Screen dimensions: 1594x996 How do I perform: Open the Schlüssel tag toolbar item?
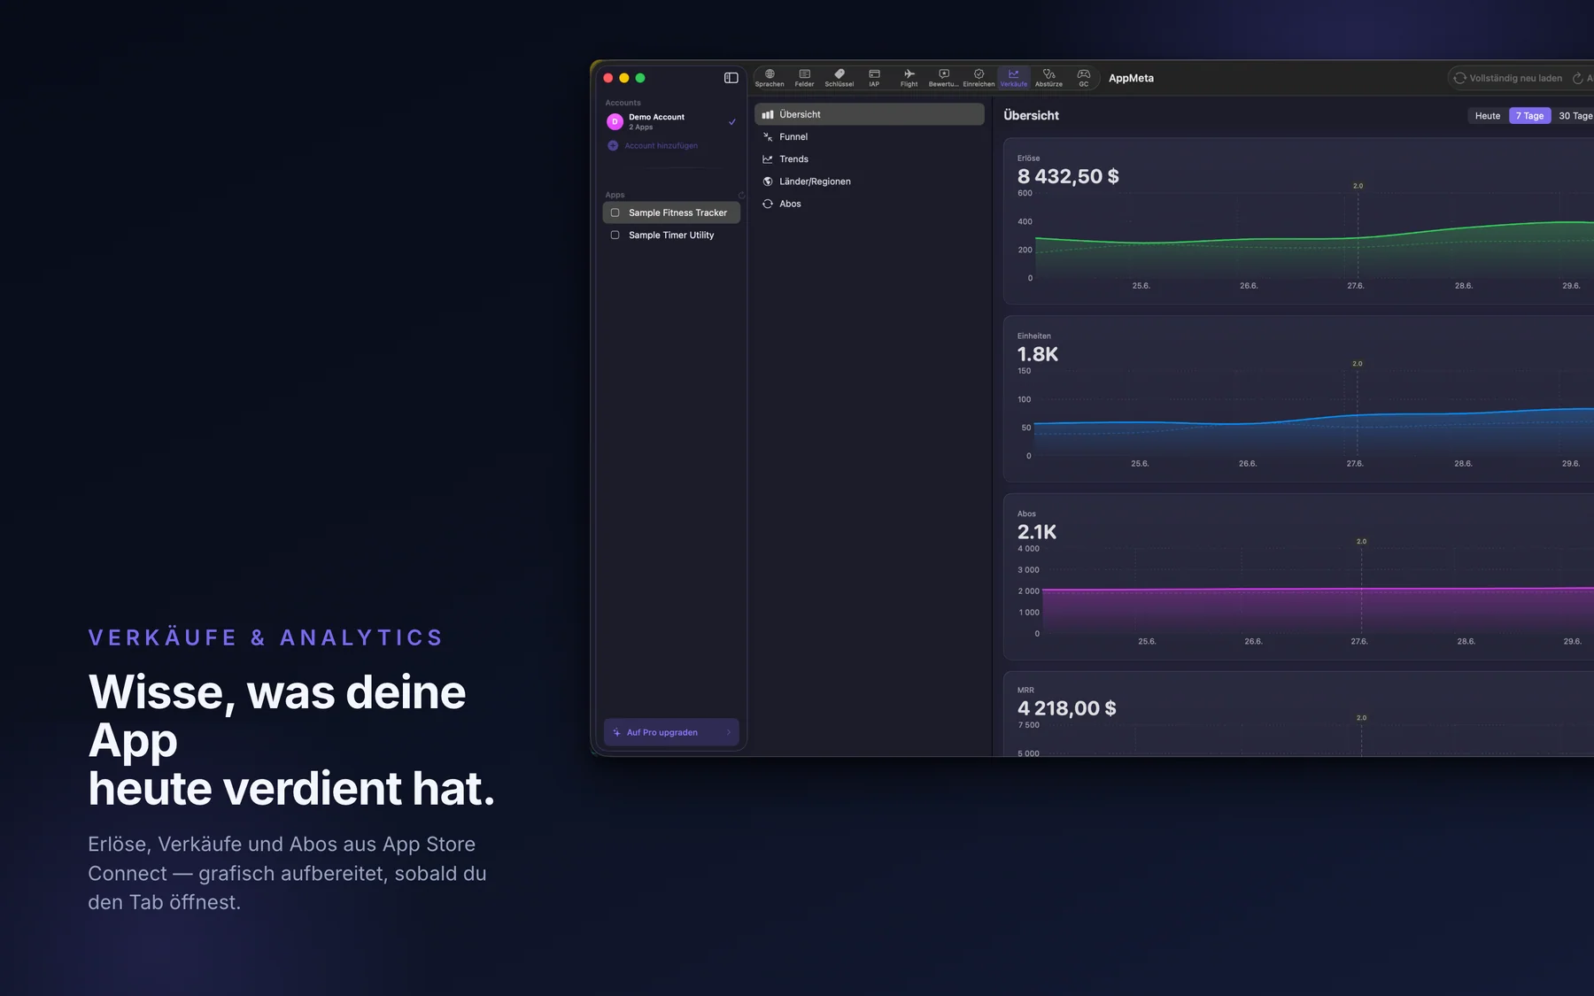(x=840, y=78)
